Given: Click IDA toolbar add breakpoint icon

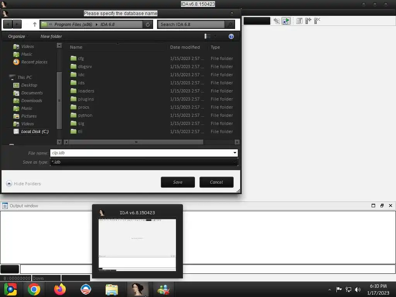Looking at the screenshot, I should coord(308,21).
